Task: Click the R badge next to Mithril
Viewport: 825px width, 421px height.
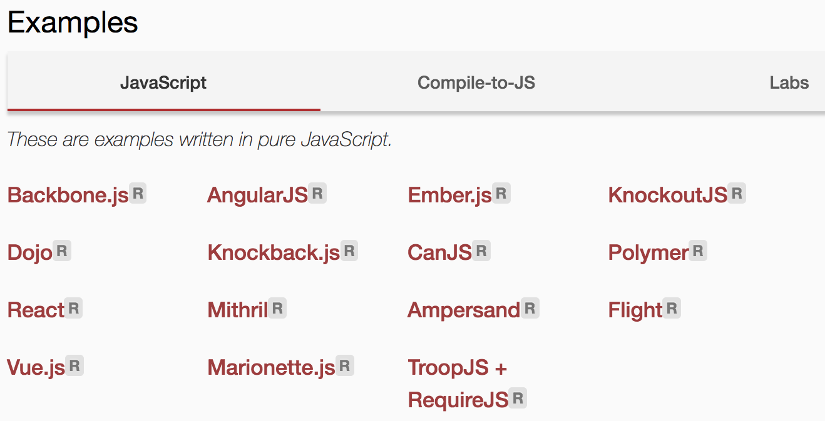Action: [x=277, y=308]
